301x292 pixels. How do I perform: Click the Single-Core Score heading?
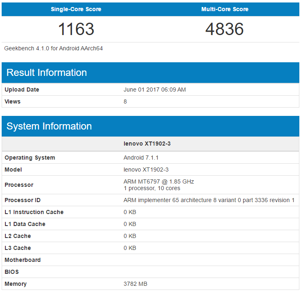76,9
